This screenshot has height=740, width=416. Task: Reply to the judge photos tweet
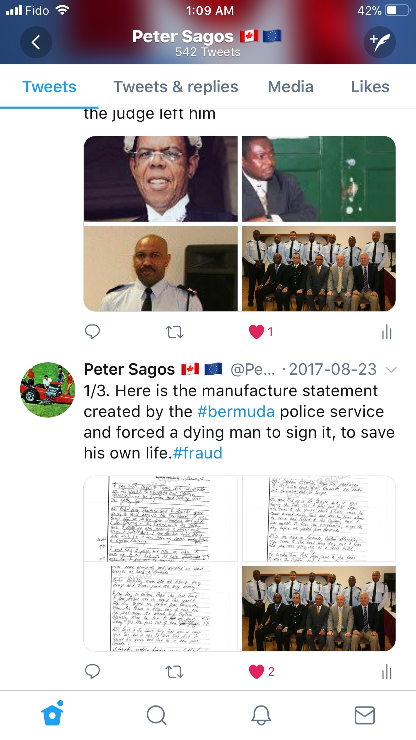pos(92,332)
